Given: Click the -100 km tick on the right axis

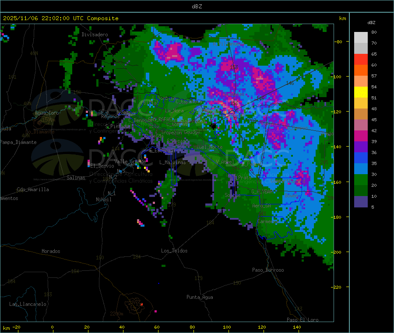Looking at the screenshot, I should click(337, 77).
